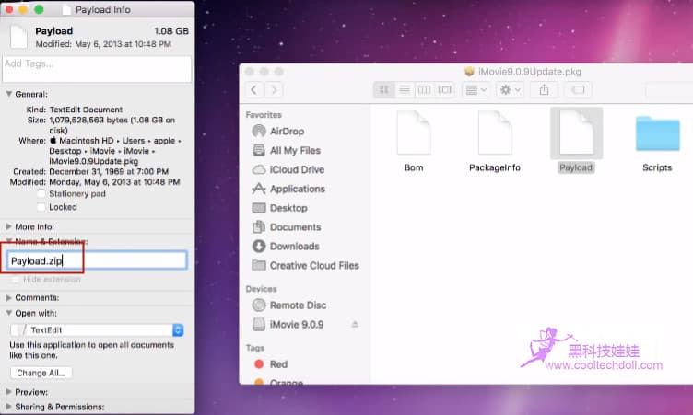Expand the Preview section
This screenshot has height=415, width=693.
coord(9,392)
